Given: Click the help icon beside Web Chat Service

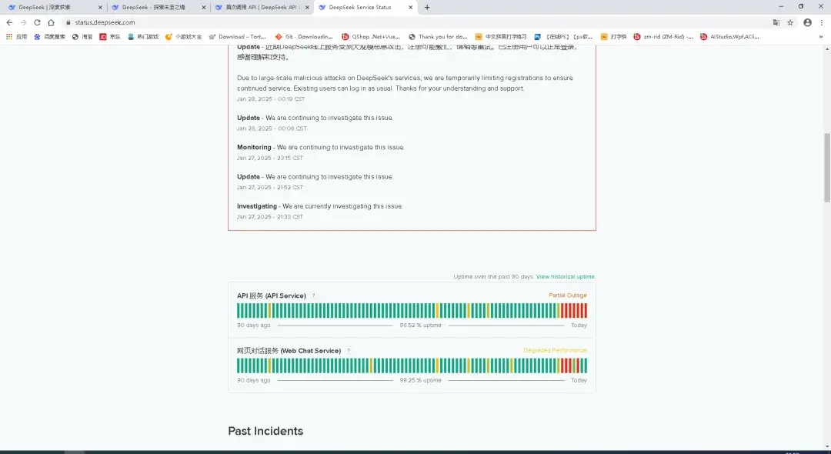Looking at the screenshot, I should click(348, 350).
